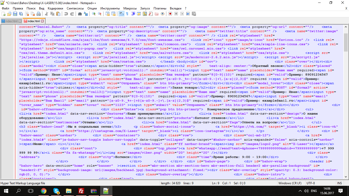Image resolution: width=349 pixels, height=196 pixels.
Task: Start macro recording with the red dot icon
Action: pos(170,14)
